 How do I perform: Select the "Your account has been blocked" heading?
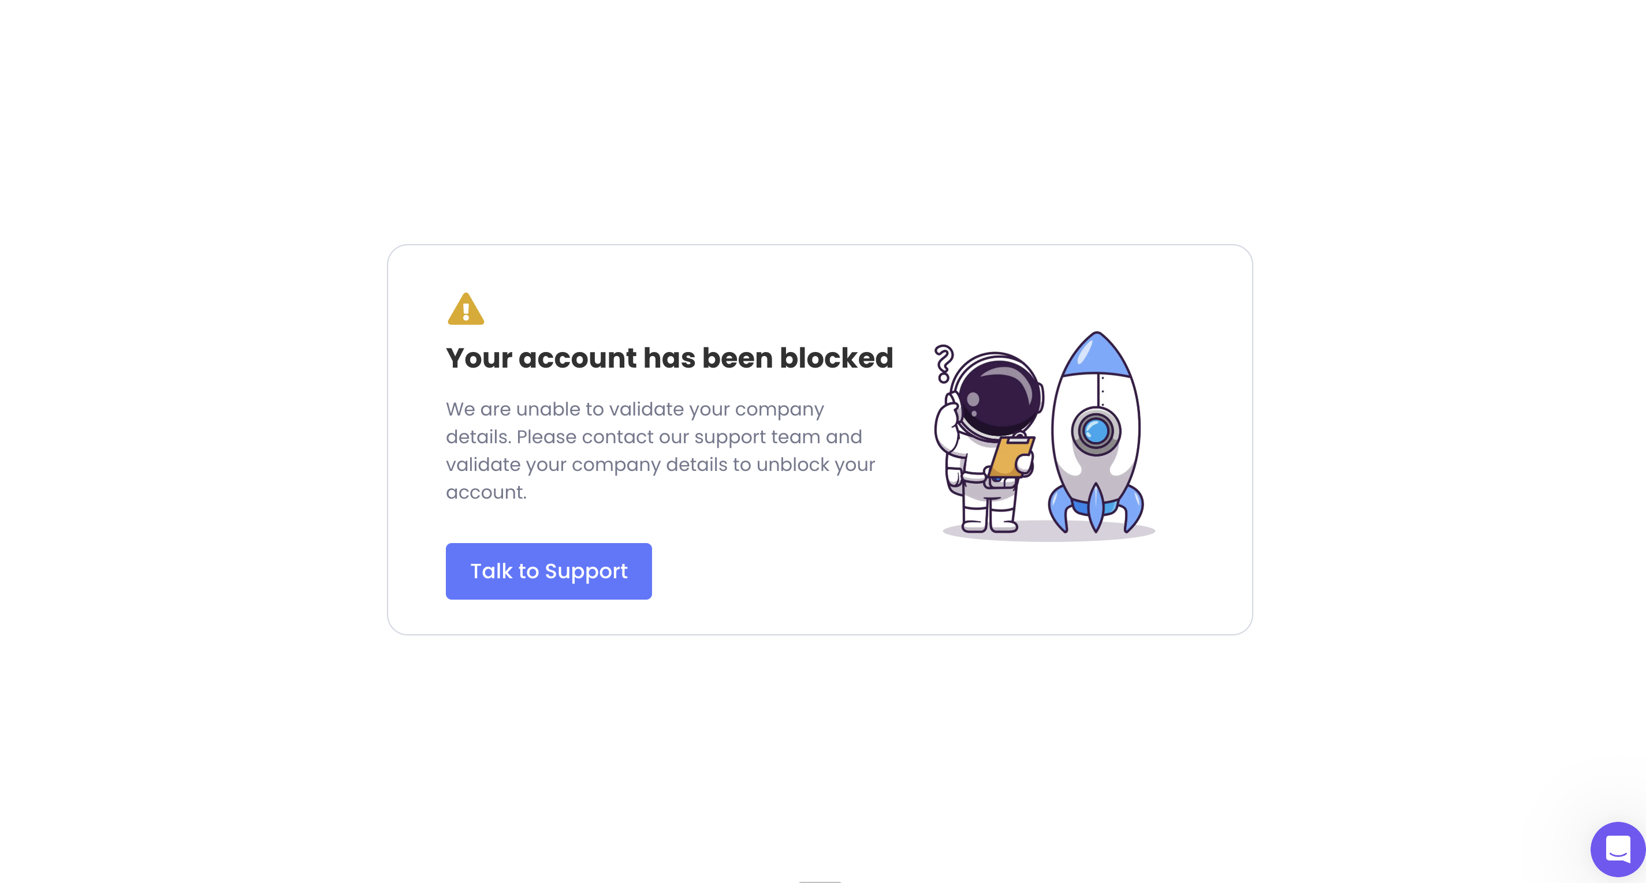click(669, 358)
